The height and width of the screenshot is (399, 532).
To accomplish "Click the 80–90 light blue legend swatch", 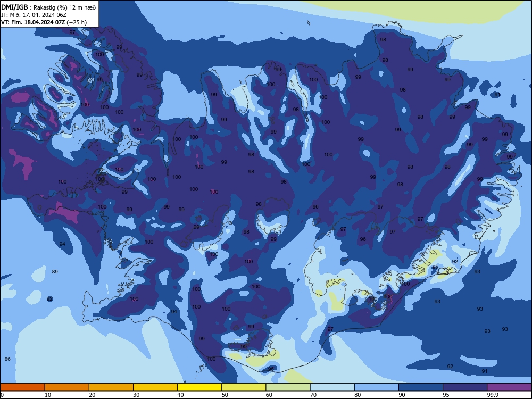I will point(377,387).
